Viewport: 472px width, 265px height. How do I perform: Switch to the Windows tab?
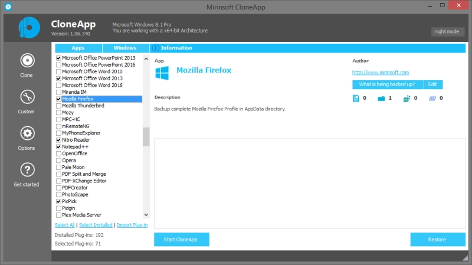126,48
